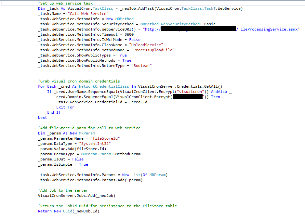Click the "fileStoreId" parameter name string

click(x=105, y=138)
